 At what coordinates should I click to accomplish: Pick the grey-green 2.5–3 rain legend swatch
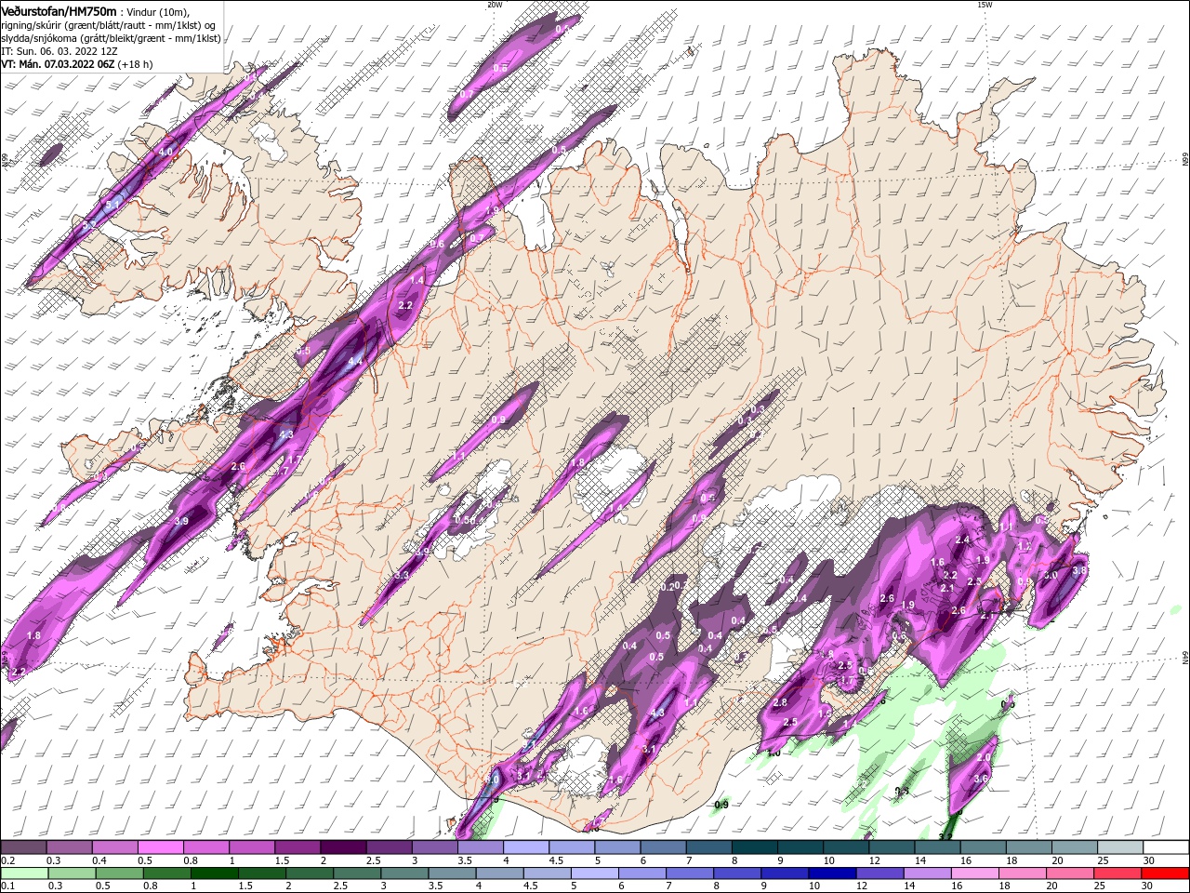coord(357,873)
